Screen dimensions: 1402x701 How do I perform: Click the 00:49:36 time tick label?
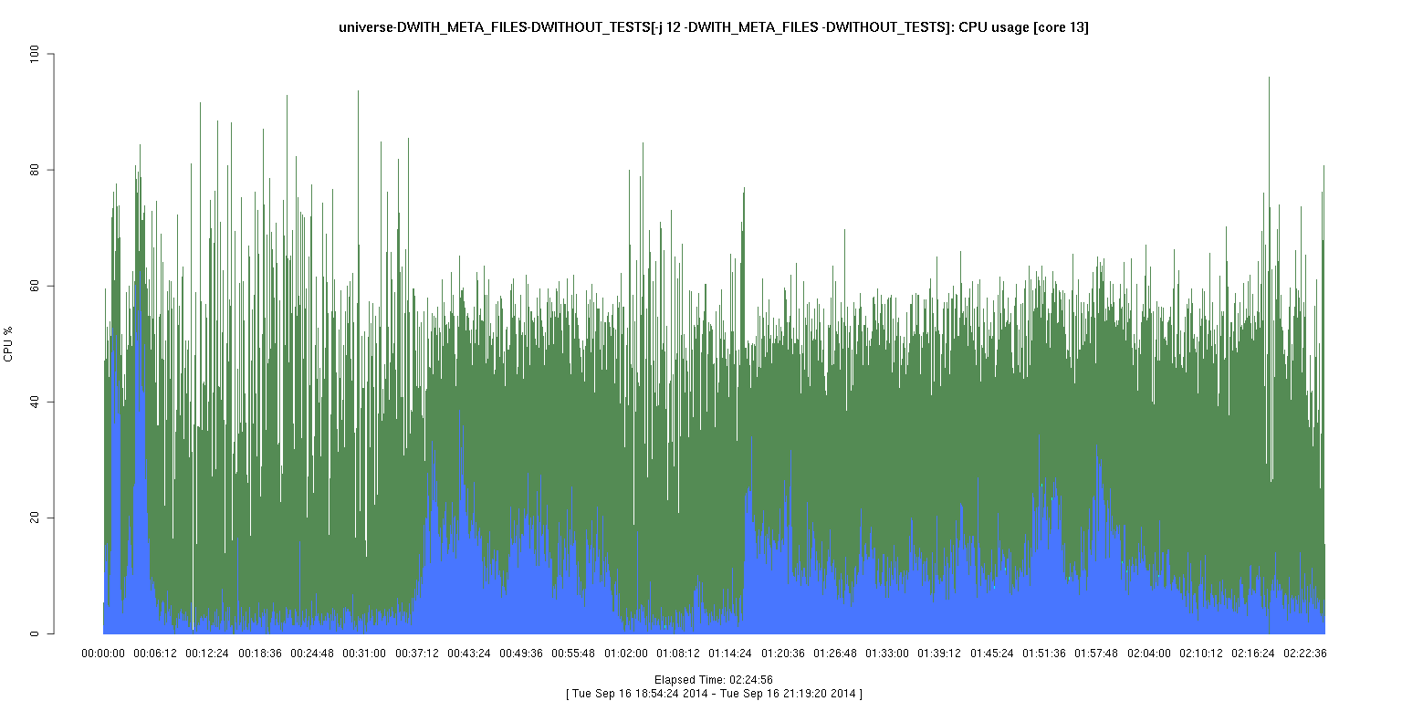pos(521,654)
